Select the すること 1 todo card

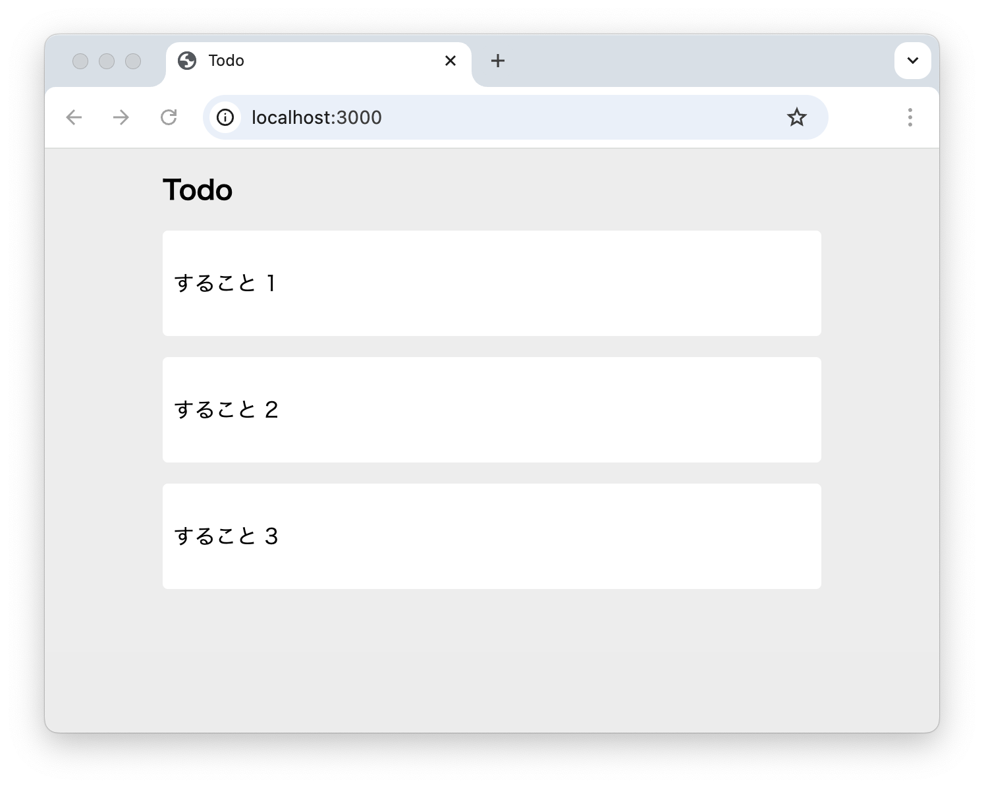click(492, 283)
